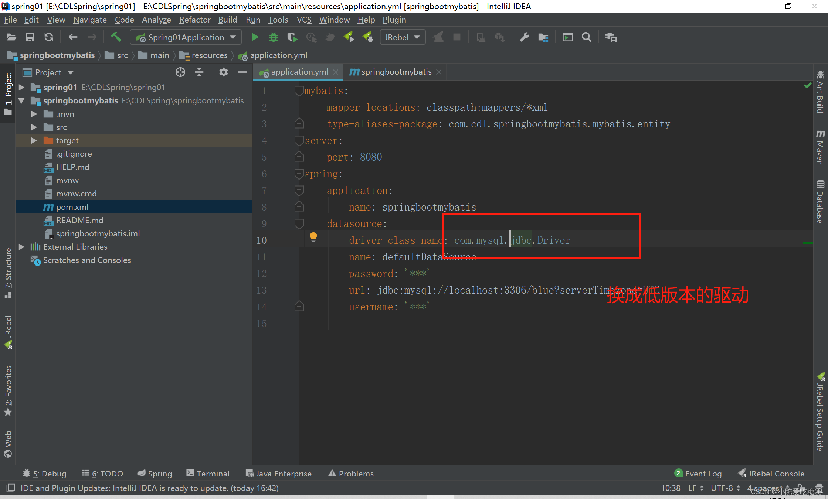Expand the target folder

34,140
